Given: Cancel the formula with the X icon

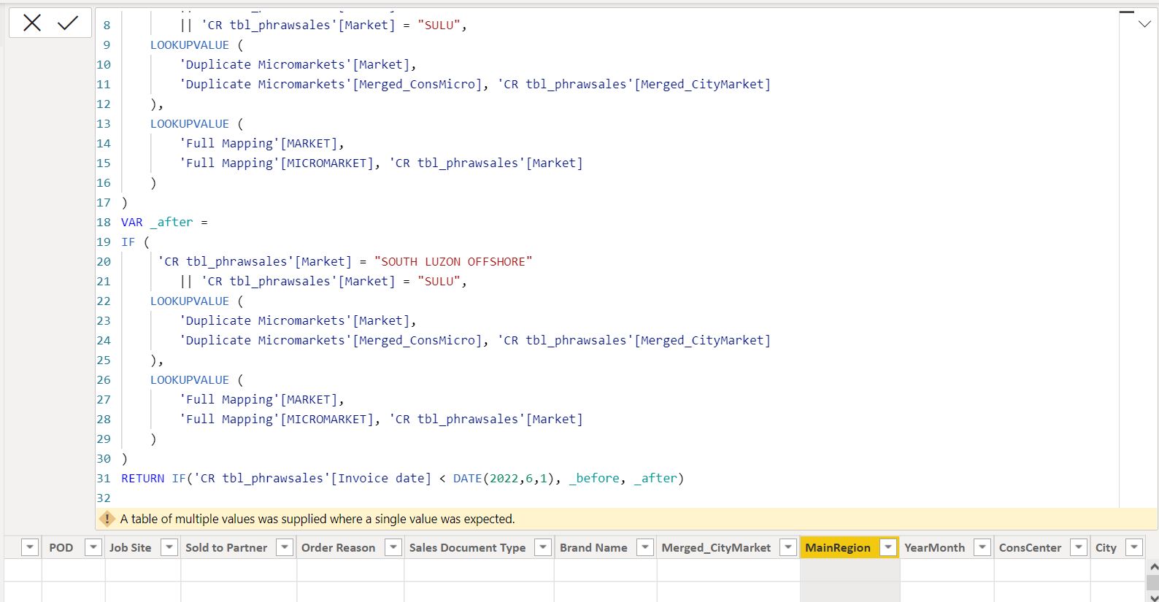Looking at the screenshot, I should [x=32, y=23].
